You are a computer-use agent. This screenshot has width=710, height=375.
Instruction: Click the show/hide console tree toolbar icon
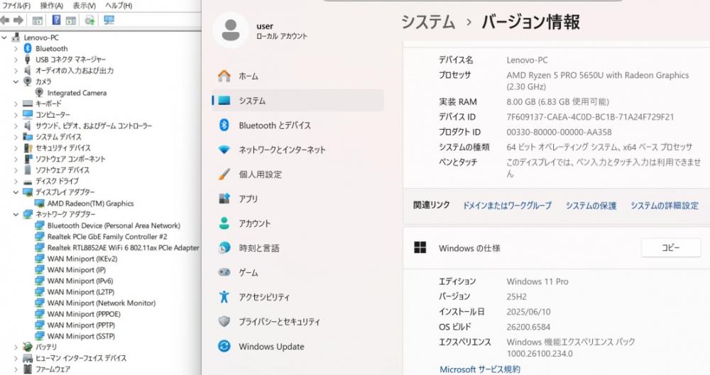click(x=37, y=20)
